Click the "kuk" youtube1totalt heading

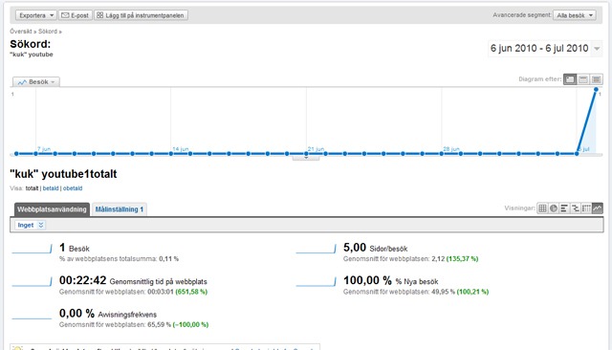tap(63, 174)
